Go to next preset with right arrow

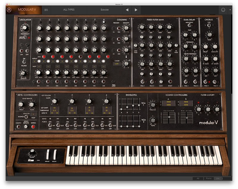[136, 10]
